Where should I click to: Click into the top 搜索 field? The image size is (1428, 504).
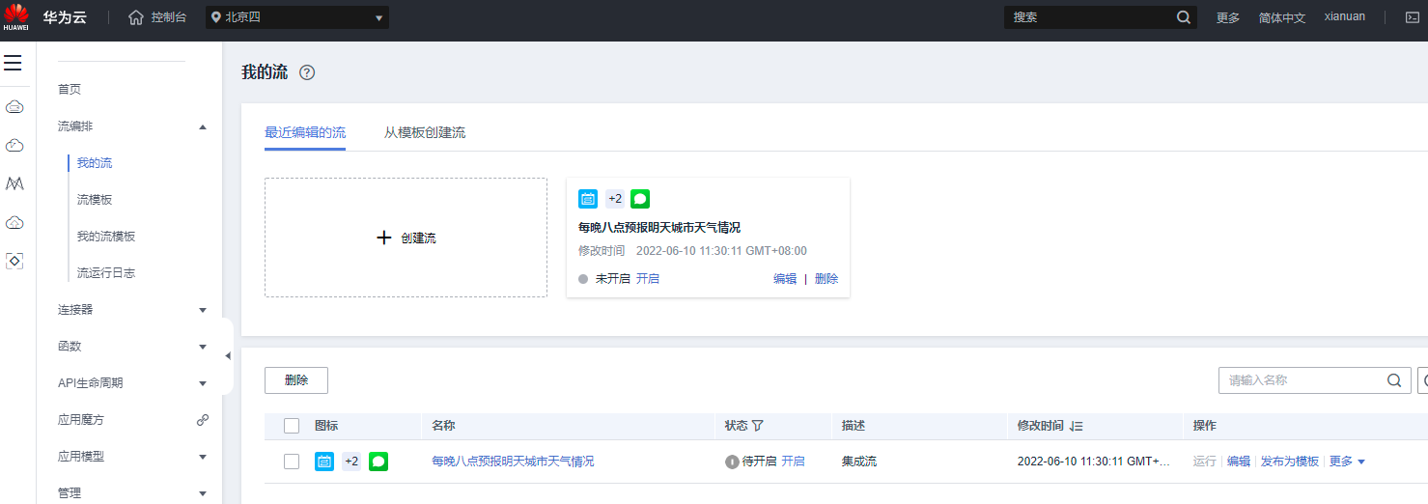tap(1089, 17)
